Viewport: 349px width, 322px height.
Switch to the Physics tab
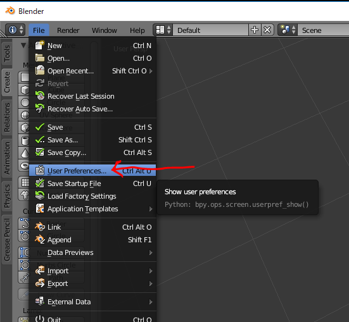pos(7,196)
